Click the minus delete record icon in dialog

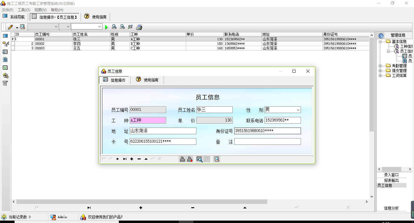click(139, 159)
